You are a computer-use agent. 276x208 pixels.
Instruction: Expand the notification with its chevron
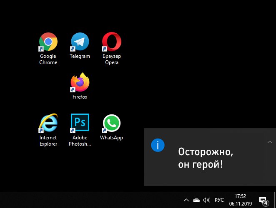point(269,142)
